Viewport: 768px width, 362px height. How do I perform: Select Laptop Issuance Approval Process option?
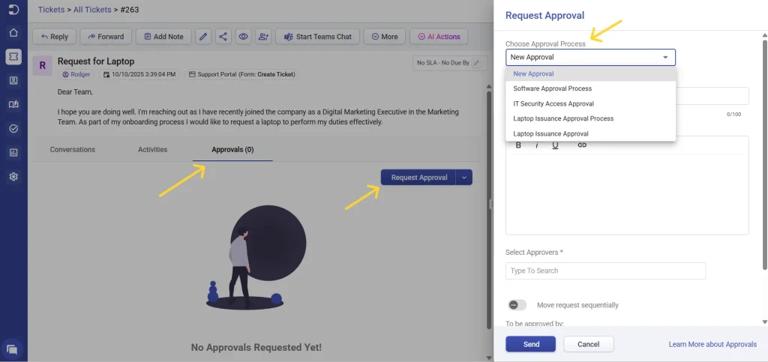pyautogui.click(x=563, y=118)
